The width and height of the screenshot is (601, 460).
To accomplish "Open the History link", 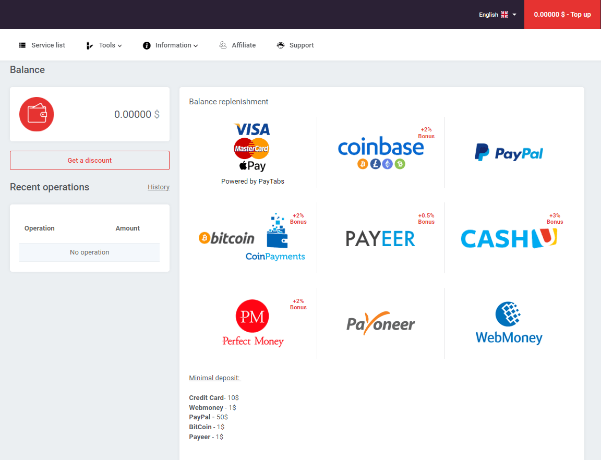I will [x=159, y=187].
